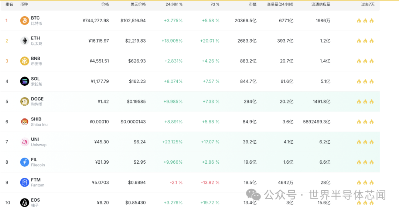Click FTM 7d change -13.82 %
The image size is (399, 211).
click(210, 183)
